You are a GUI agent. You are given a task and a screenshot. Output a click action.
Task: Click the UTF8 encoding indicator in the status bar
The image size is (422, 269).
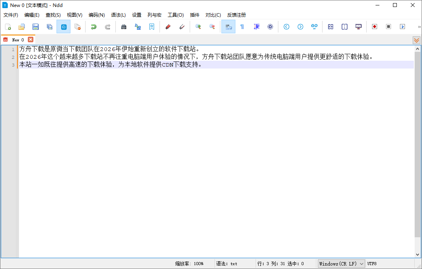click(372, 264)
